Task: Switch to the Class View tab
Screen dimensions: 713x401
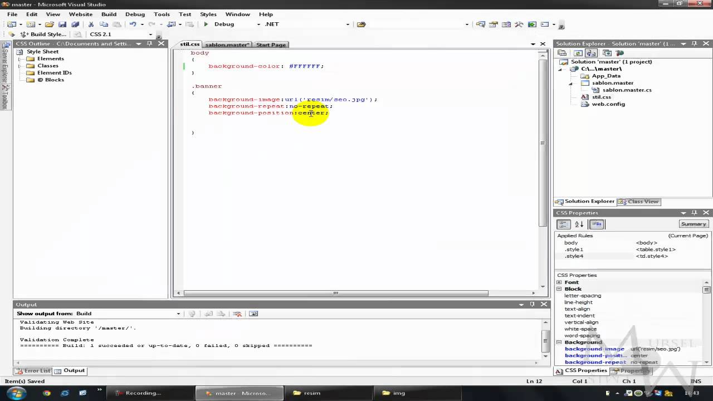Action: tap(639, 202)
